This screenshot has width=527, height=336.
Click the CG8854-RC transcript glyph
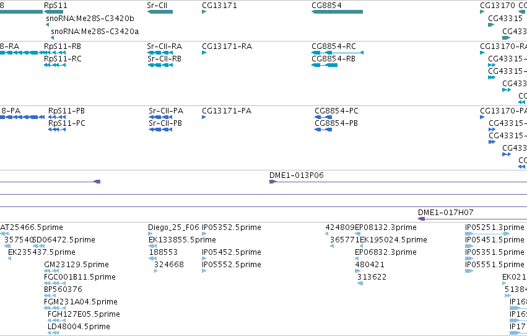click(338, 53)
